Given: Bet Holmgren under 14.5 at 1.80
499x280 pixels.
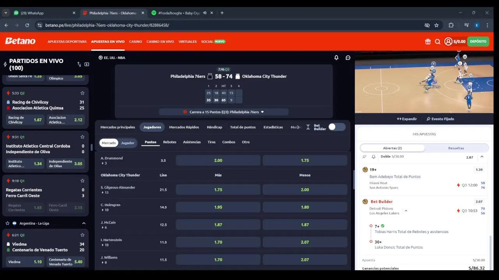Looking at the screenshot, I should [x=305, y=207].
